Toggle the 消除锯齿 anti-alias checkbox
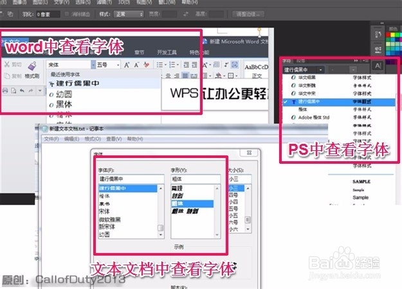402x289 pixels. pos(67,14)
